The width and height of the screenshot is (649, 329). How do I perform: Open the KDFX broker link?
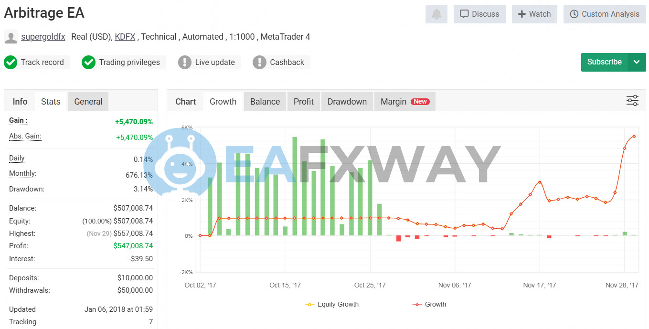pyautogui.click(x=125, y=36)
